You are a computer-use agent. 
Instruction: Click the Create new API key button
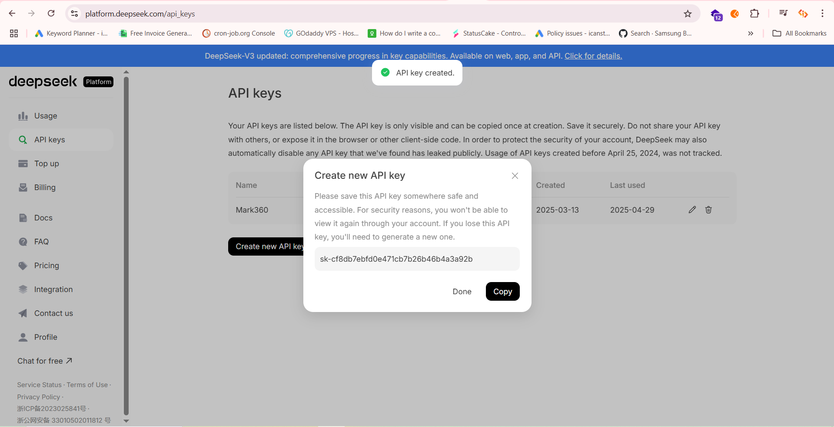(x=266, y=246)
